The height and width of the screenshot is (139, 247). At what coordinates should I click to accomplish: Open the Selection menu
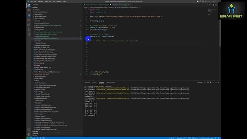click(x=41, y=2)
